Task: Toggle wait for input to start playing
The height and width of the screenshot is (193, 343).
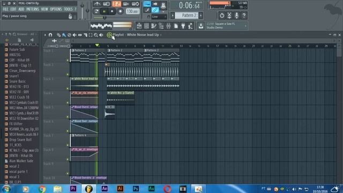Action: tap(107, 4)
